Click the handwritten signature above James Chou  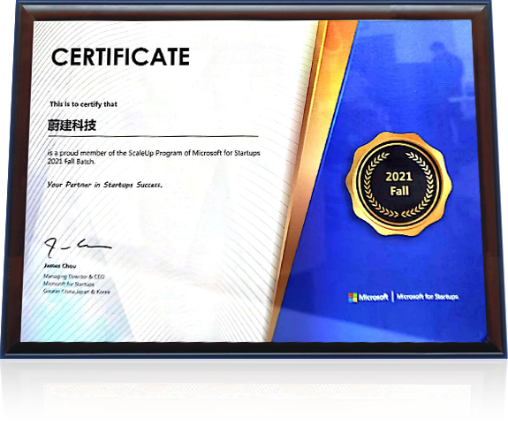coord(77,247)
